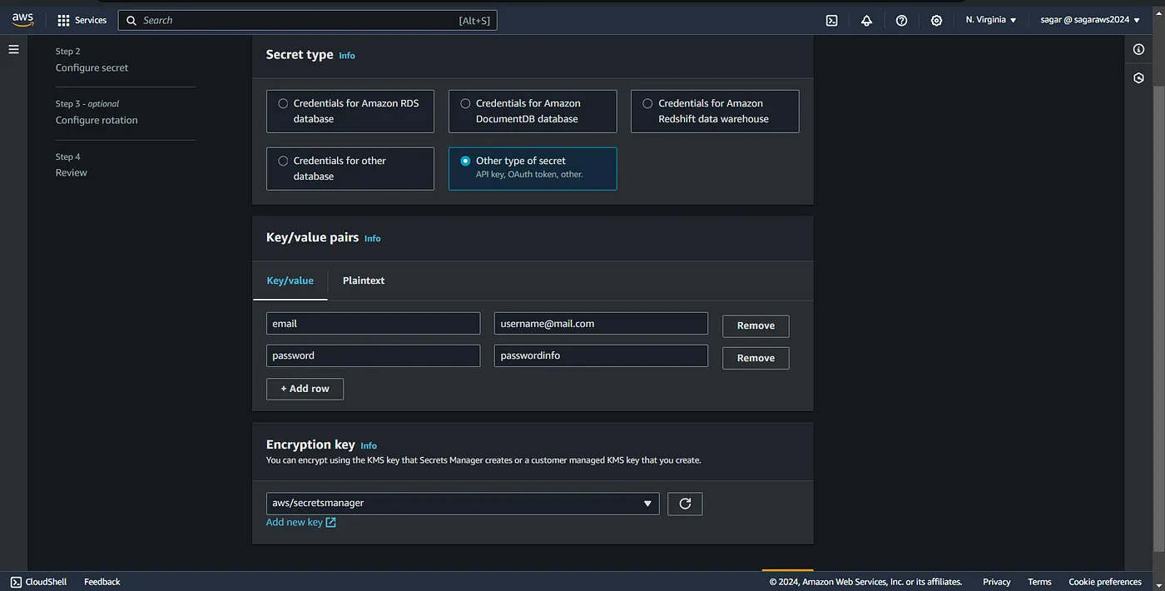Open the AWS home logo
Image resolution: width=1165 pixels, height=591 pixels.
(22, 20)
